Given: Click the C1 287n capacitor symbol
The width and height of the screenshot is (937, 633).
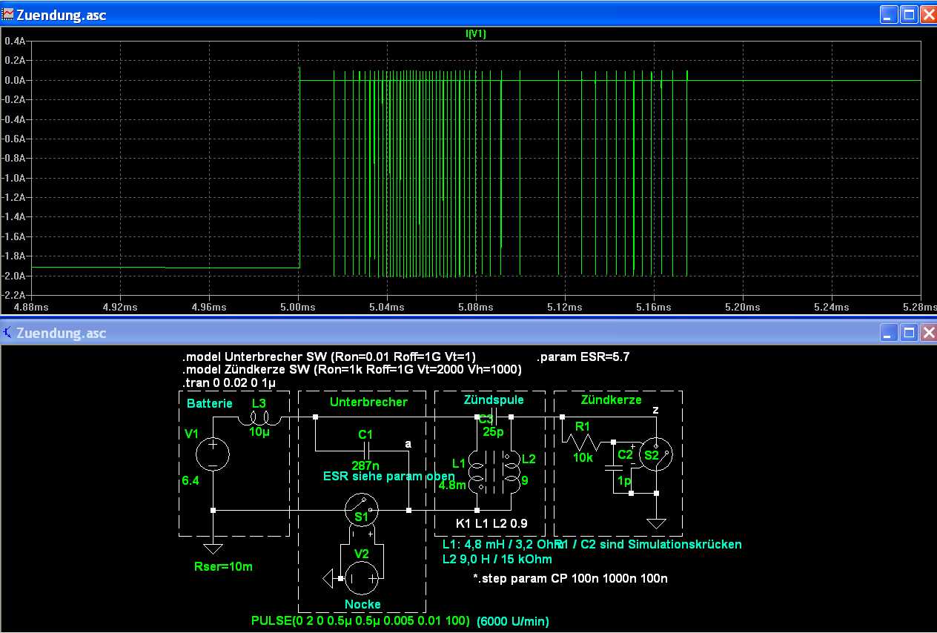Looking at the screenshot, I should click(x=365, y=450).
